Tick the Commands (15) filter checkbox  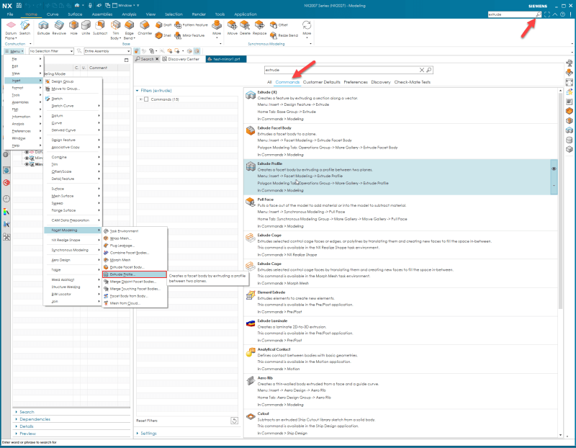click(x=146, y=99)
